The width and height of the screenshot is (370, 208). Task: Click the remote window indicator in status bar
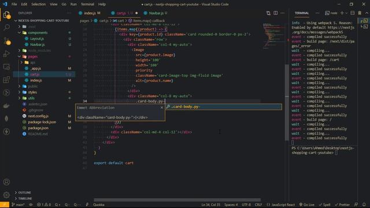(5, 205)
